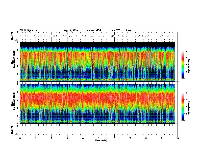
Task: Click the time axis tick label "9"
Action: coord(162,138)
